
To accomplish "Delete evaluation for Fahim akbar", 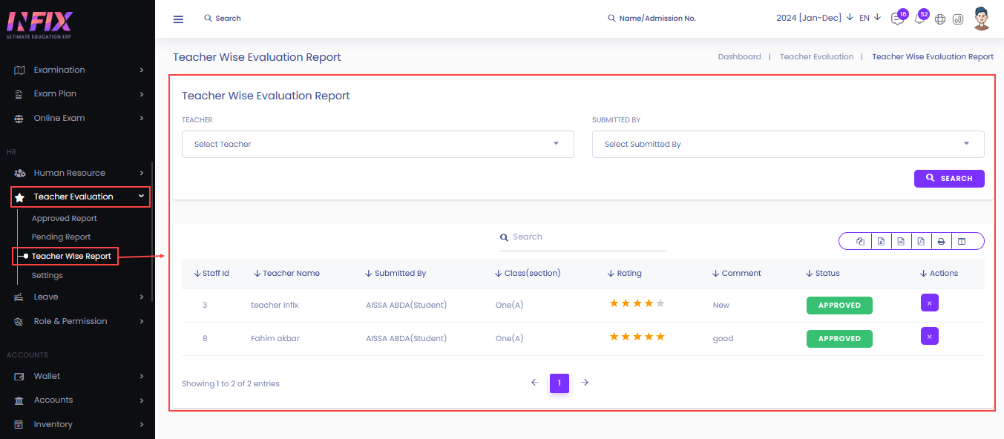I will point(929,336).
